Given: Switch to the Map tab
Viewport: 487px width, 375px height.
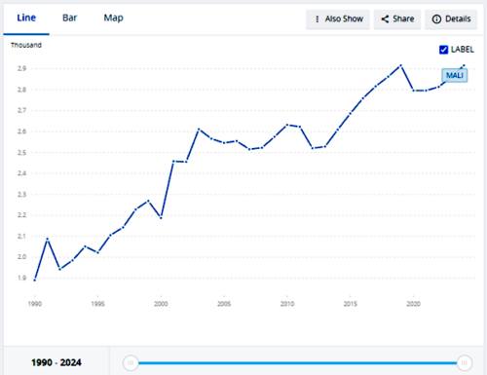Looking at the screenshot, I should coord(113,18).
